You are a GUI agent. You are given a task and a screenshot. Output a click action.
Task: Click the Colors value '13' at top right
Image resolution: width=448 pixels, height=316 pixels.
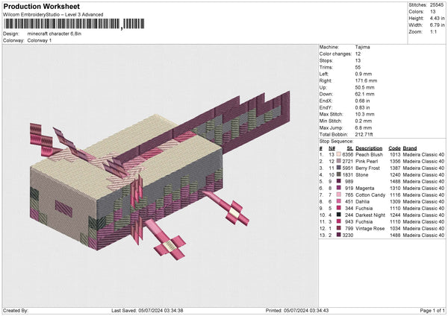pos(432,12)
